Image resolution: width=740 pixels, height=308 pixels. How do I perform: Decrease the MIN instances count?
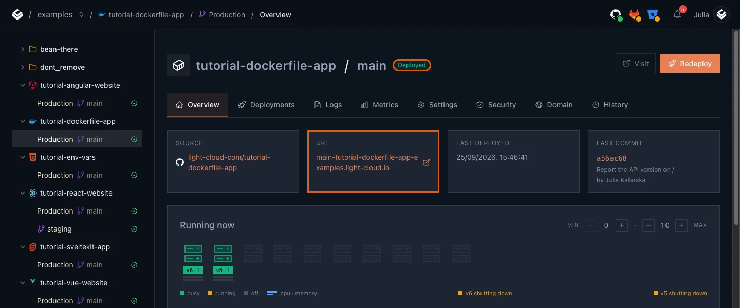pyautogui.click(x=591, y=225)
